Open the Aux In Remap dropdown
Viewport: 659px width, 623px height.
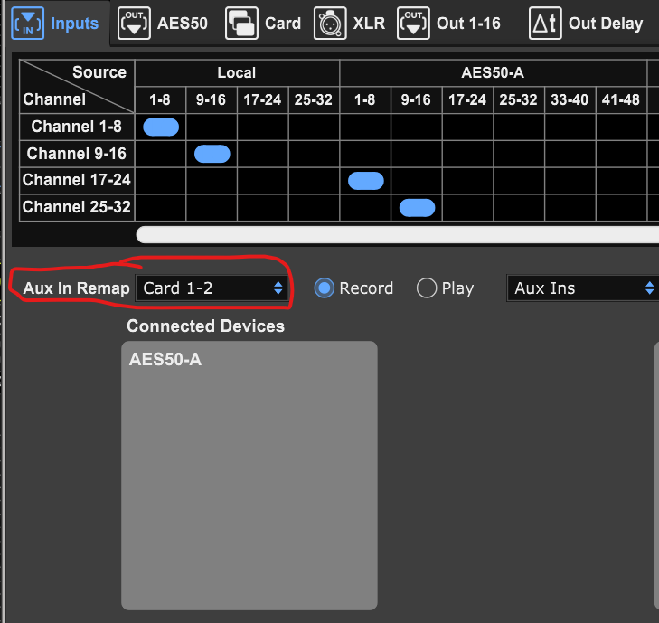212,288
